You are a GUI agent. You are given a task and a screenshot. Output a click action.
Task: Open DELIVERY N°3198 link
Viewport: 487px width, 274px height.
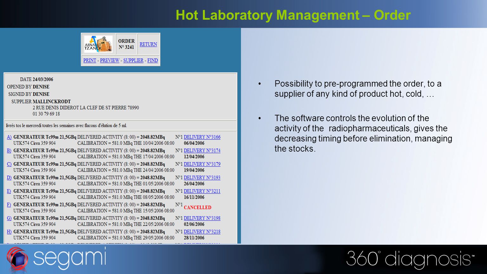pos(202,218)
